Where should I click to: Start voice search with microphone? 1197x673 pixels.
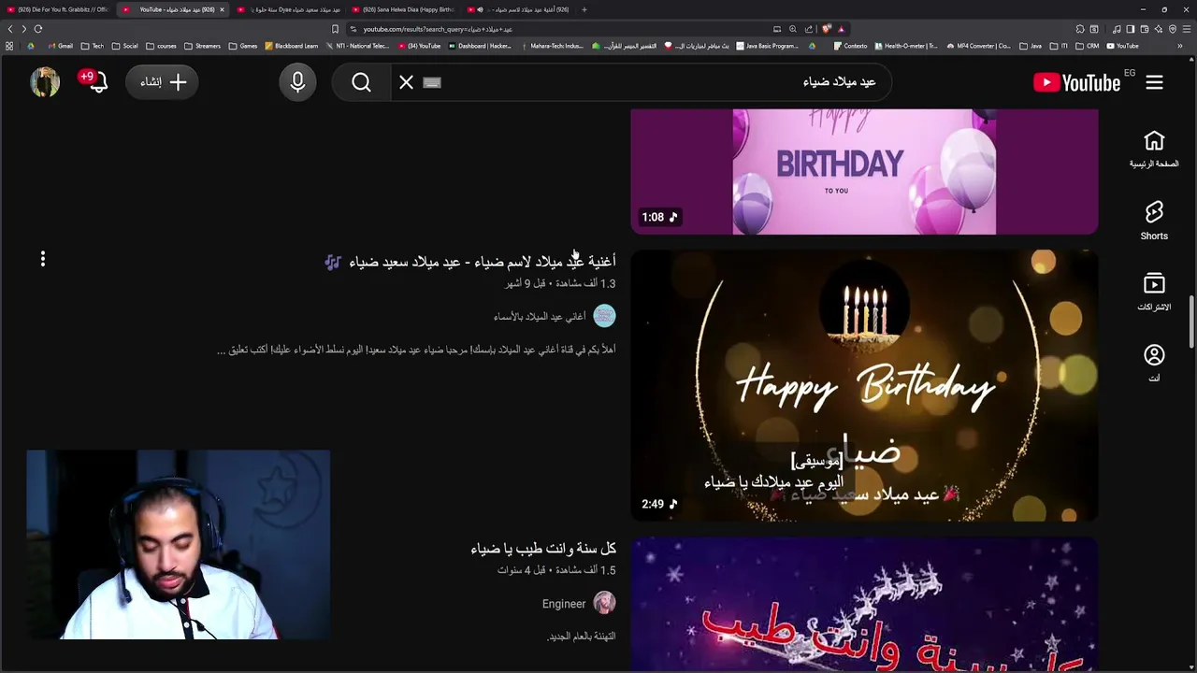(297, 82)
